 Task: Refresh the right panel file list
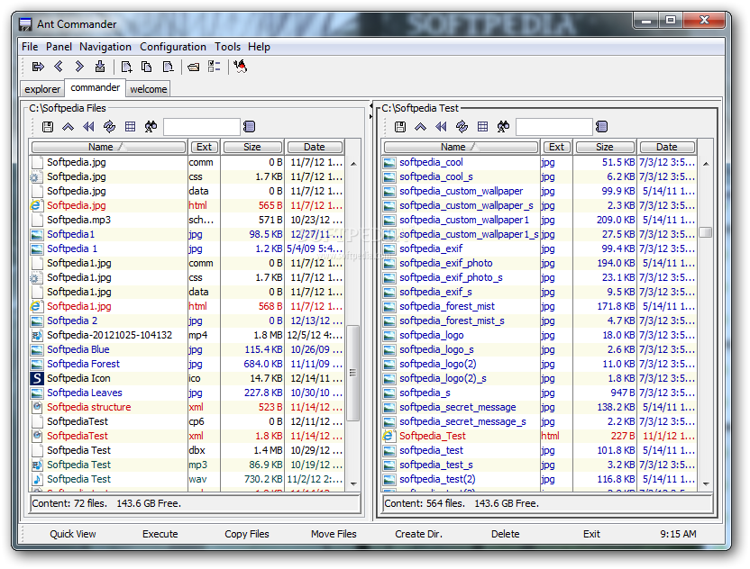pos(462,127)
